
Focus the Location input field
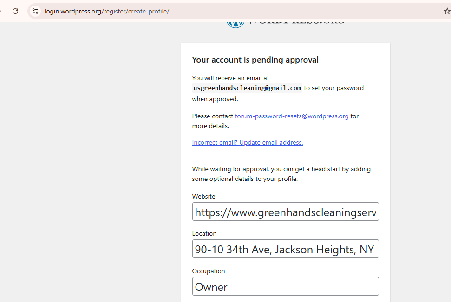pyautogui.click(x=285, y=249)
